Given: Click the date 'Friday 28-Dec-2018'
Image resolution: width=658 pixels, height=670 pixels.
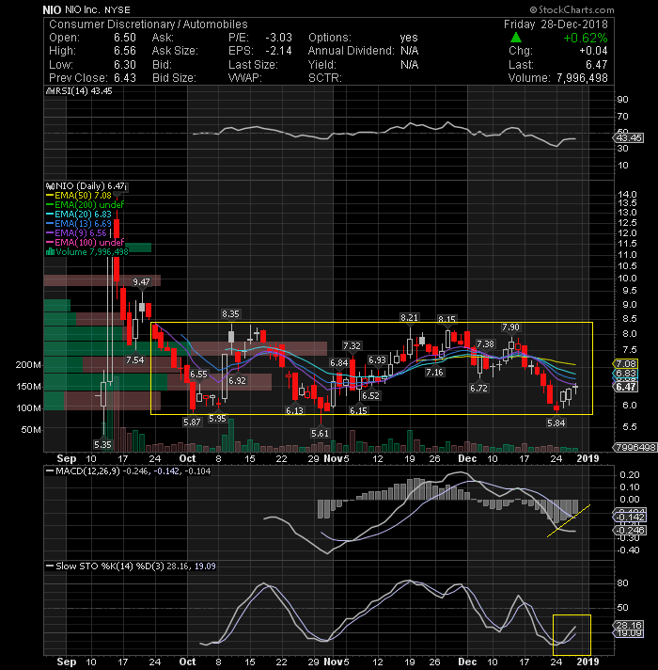Looking at the screenshot, I should (556, 24).
